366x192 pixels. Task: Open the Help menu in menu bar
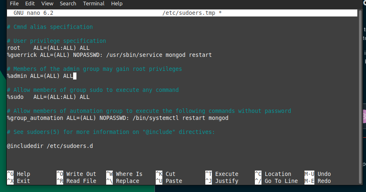[117, 3]
